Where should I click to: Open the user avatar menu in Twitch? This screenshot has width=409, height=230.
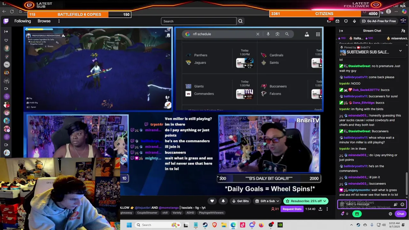click(403, 21)
